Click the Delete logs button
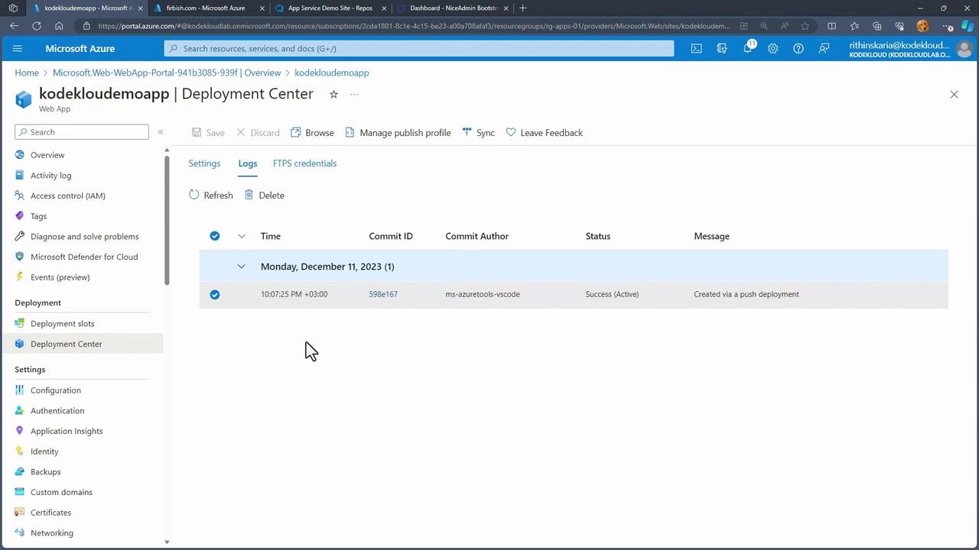Screen dimensions: 979x550 [264, 195]
